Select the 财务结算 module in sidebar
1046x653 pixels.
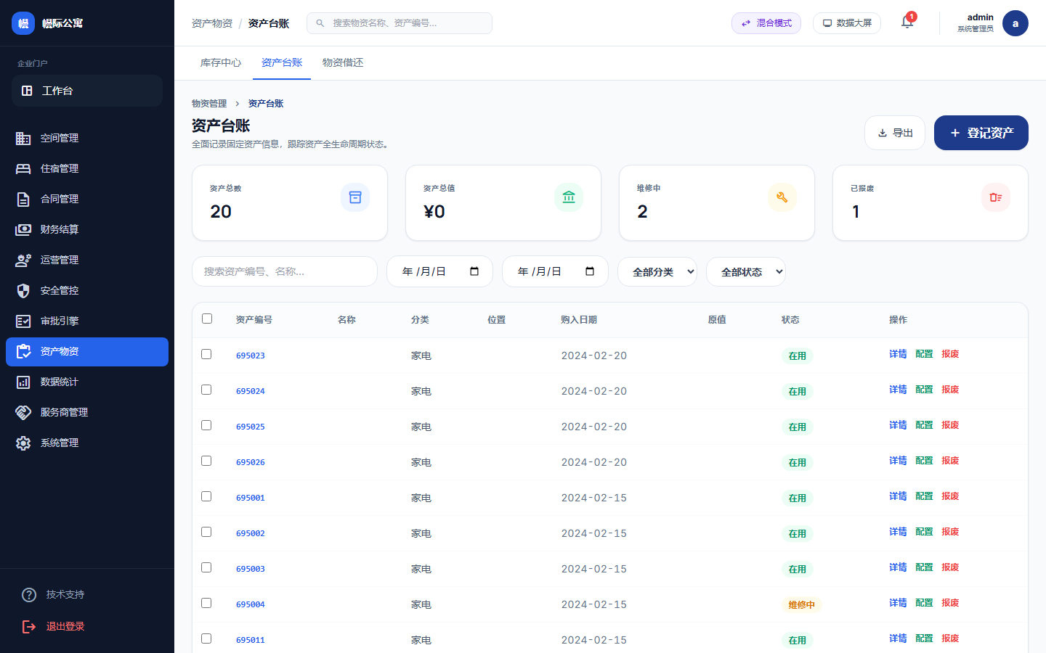click(x=61, y=229)
